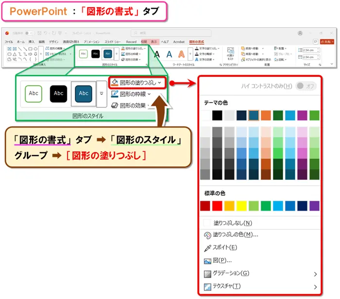The width and height of the screenshot is (340, 299).
Task: Open 文字の効果 dropdown
Action: point(204,59)
